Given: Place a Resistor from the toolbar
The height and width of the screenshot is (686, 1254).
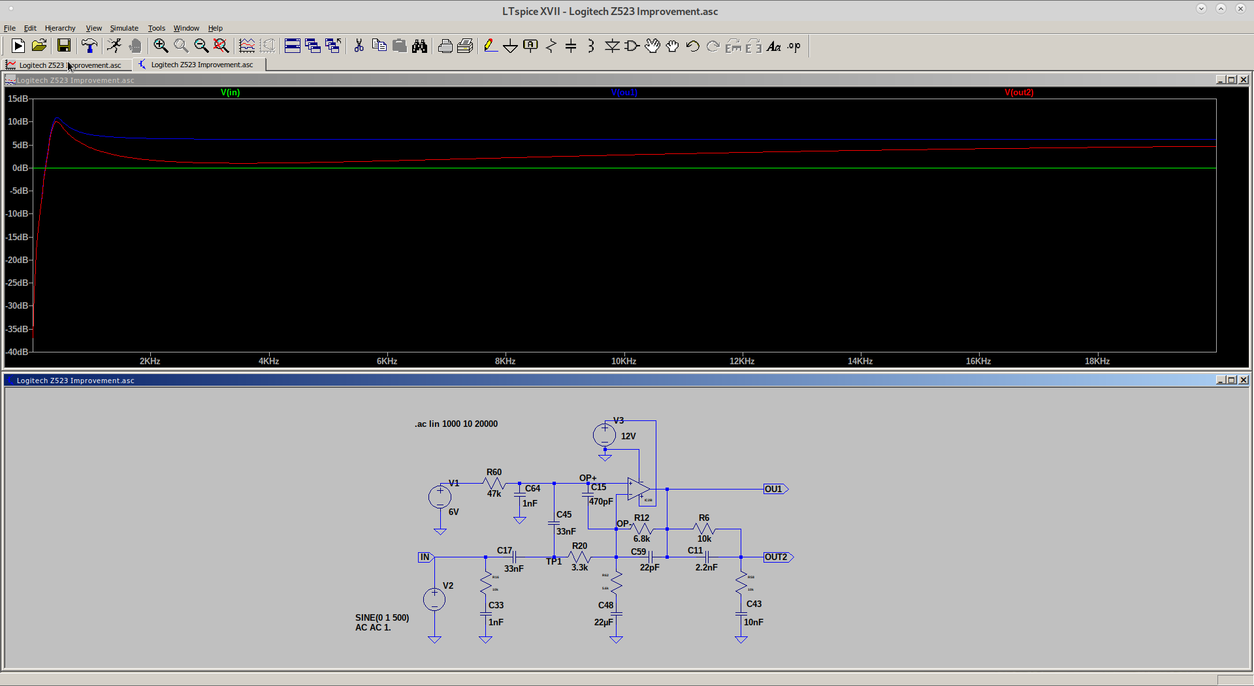Looking at the screenshot, I should [551, 46].
